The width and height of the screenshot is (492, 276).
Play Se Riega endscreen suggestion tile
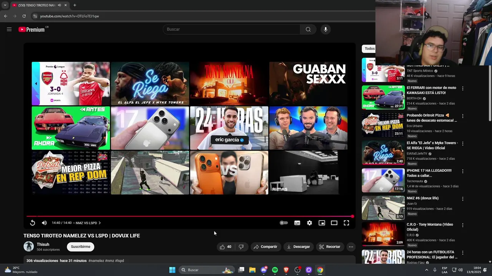click(150, 84)
